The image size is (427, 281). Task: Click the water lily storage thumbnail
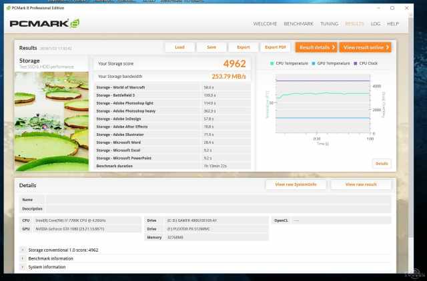(51, 121)
